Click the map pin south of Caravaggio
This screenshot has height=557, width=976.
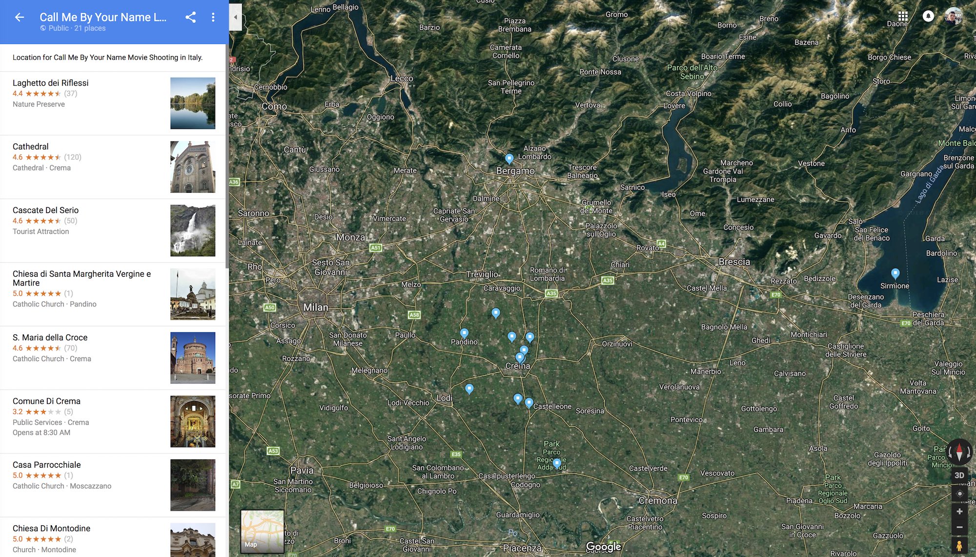[495, 313]
